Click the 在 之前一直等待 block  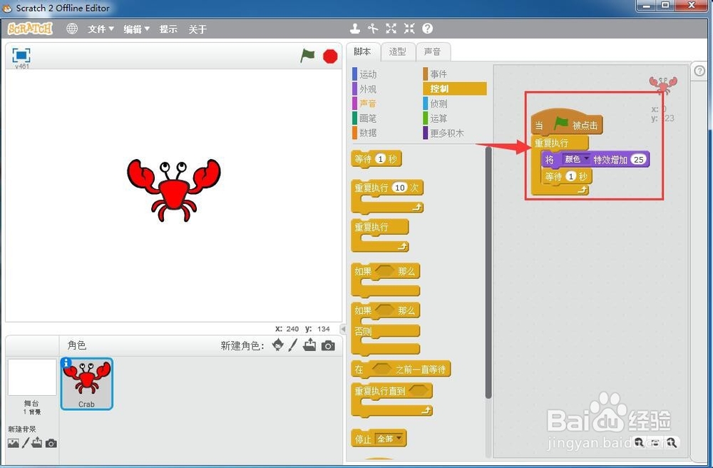[x=401, y=369]
